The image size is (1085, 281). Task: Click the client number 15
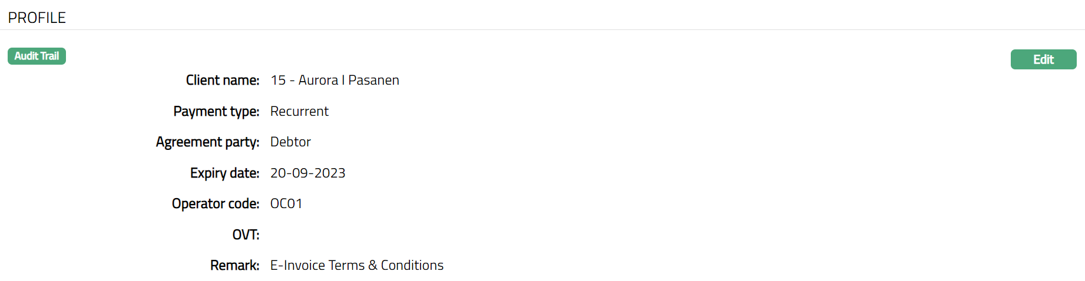(278, 81)
